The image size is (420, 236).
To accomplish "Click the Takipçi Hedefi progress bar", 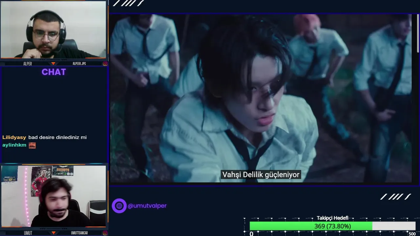I will (x=332, y=226).
